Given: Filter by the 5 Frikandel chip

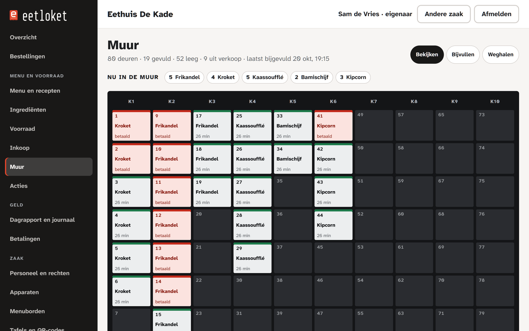Looking at the screenshot, I should point(184,77).
